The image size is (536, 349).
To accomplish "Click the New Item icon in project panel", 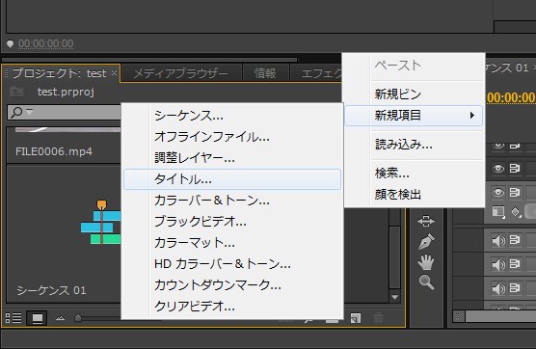I will [356, 318].
